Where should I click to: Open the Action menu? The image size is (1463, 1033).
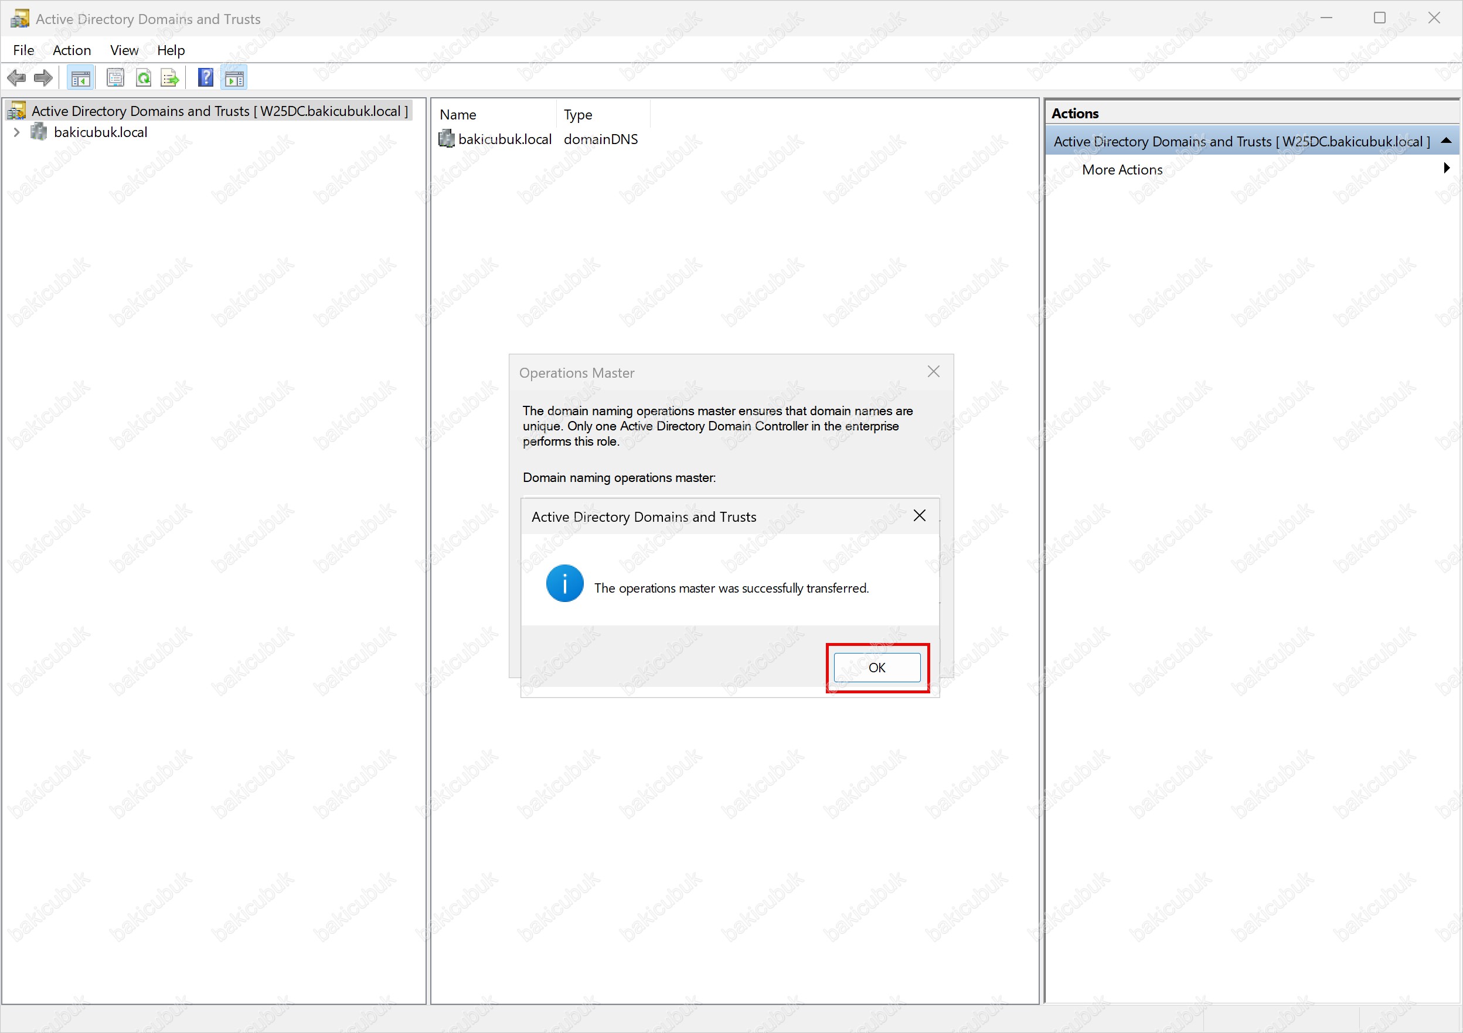72,50
